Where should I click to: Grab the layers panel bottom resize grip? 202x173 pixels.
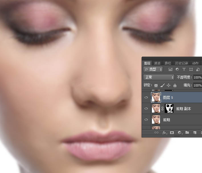[177, 136]
